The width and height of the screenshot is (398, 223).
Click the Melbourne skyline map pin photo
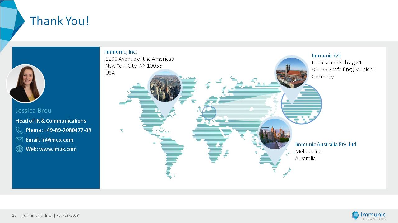[275, 134]
